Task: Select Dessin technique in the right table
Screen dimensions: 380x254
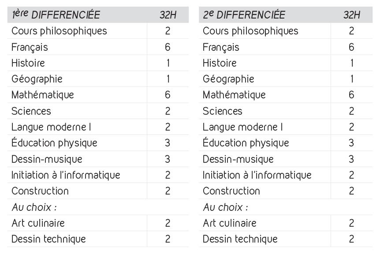Action: click(x=240, y=239)
